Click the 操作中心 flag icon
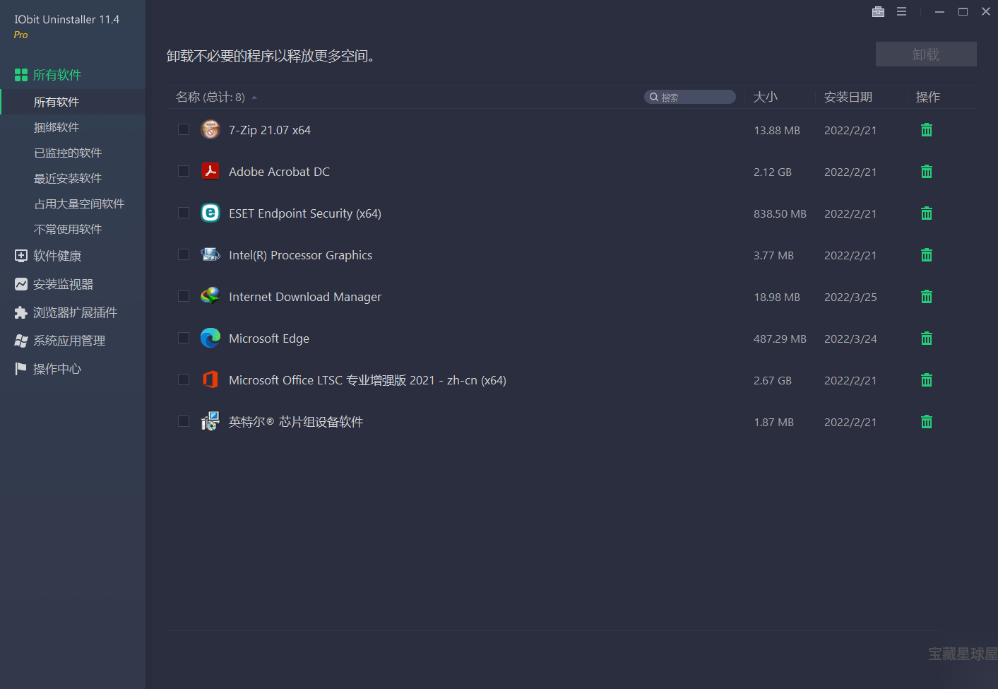 [x=21, y=369]
